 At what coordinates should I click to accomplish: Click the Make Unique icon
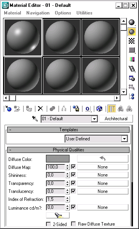(64, 109)
